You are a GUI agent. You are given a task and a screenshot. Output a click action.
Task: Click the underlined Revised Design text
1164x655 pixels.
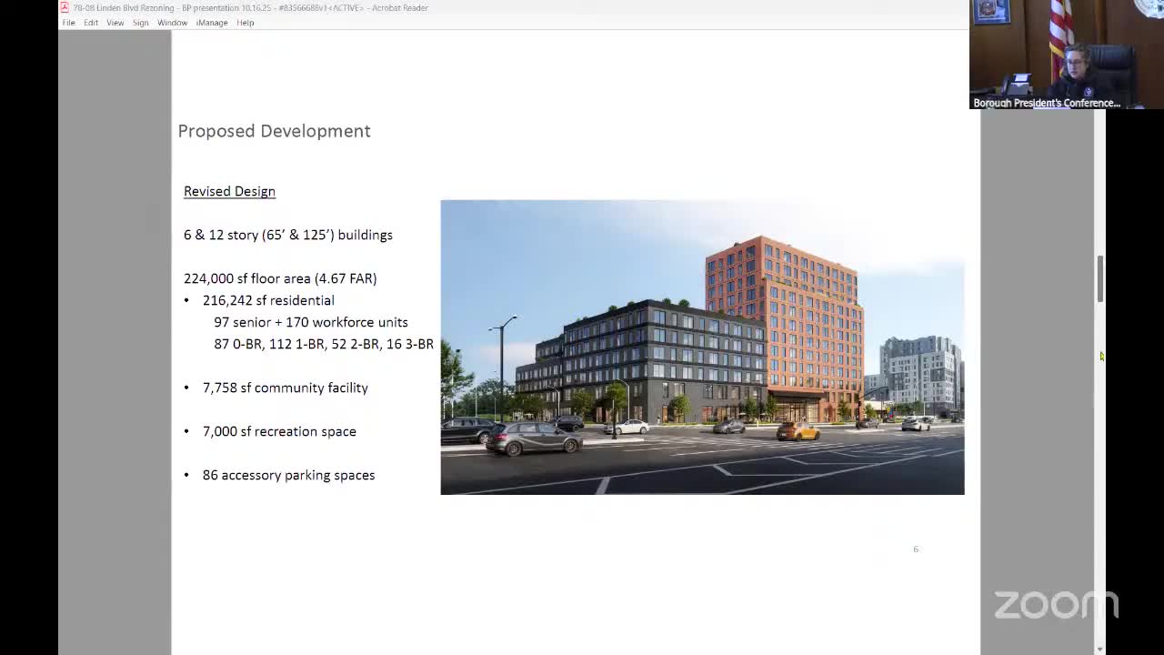point(229,191)
